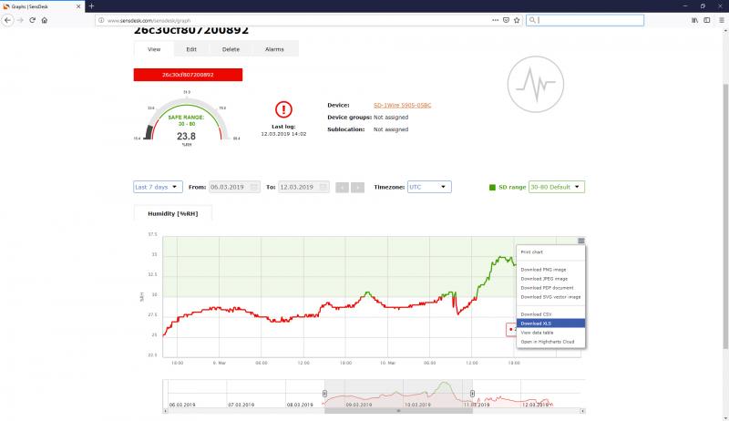The width and height of the screenshot is (729, 421).
Task: Click the red 26c30cf807200892 sensor button
Action: click(x=188, y=75)
